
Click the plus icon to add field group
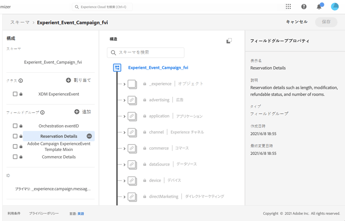(x=77, y=112)
